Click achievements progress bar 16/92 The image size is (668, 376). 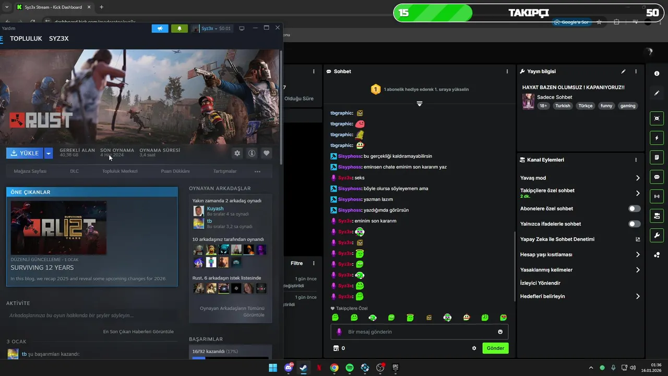coord(230,358)
